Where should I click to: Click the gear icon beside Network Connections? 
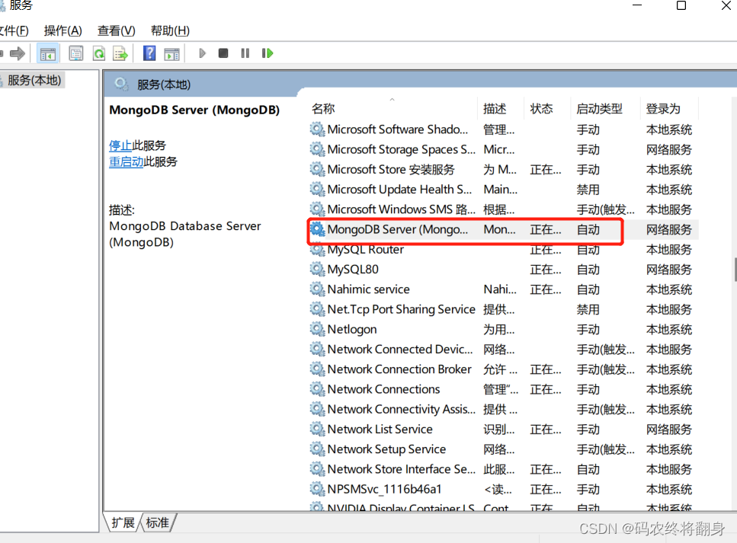tap(317, 389)
